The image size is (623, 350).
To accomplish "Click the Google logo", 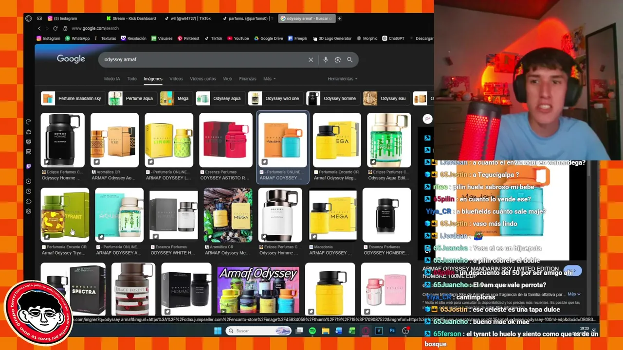I will [71, 59].
